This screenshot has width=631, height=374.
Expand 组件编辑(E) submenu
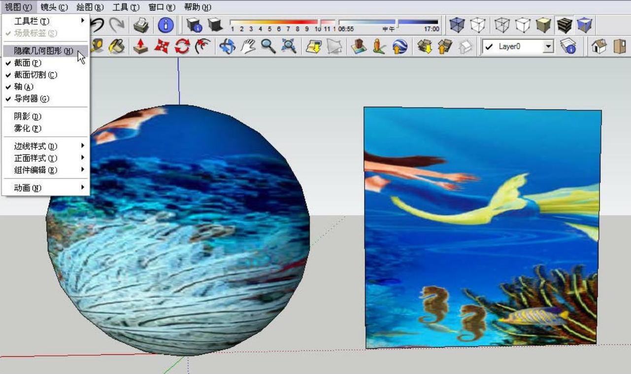click(45, 170)
